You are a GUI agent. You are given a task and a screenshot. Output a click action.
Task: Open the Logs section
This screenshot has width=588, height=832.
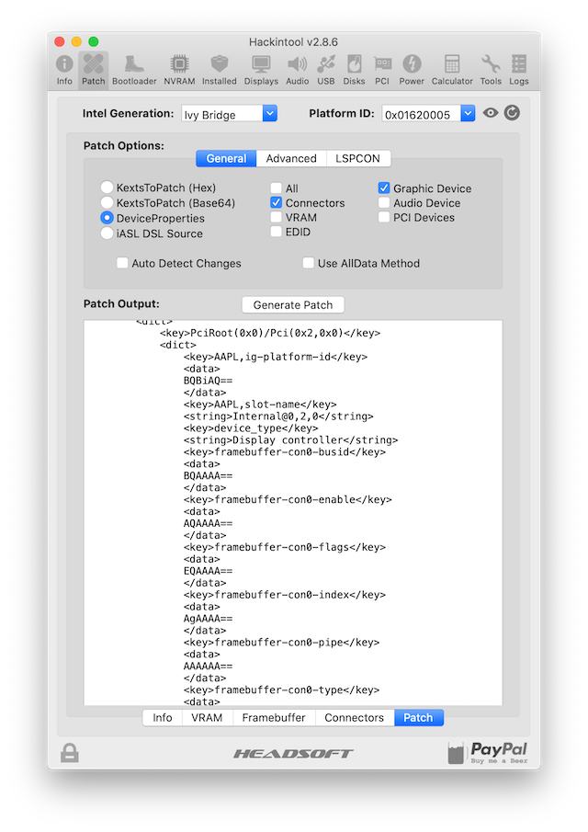518,70
